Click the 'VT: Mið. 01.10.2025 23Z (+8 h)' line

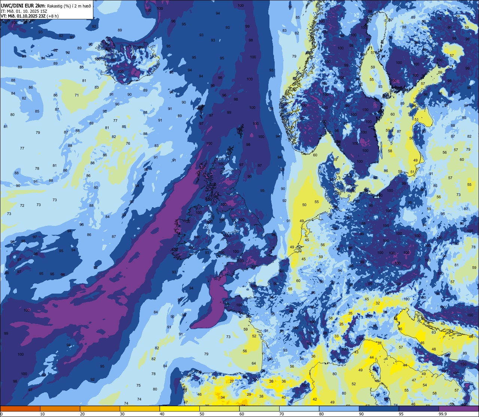(30, 16)
